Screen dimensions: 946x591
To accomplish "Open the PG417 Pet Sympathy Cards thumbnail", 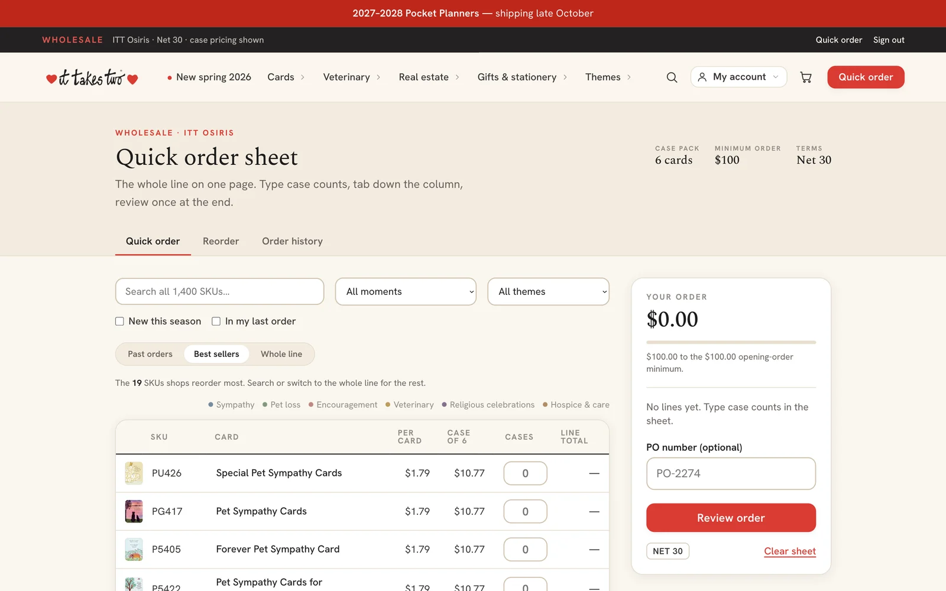I will click(134, 511).
